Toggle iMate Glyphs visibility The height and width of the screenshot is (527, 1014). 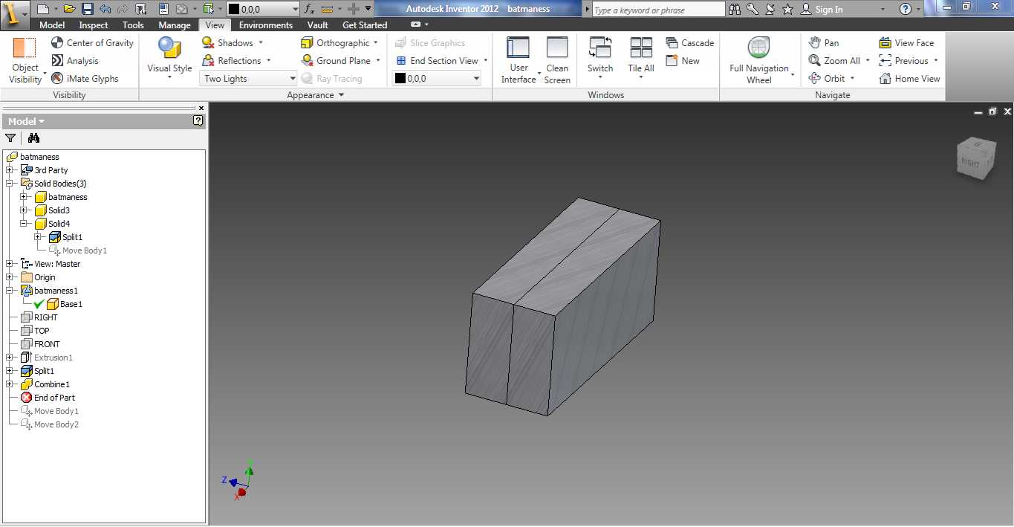pyautogui.click(x=85, y=78)
